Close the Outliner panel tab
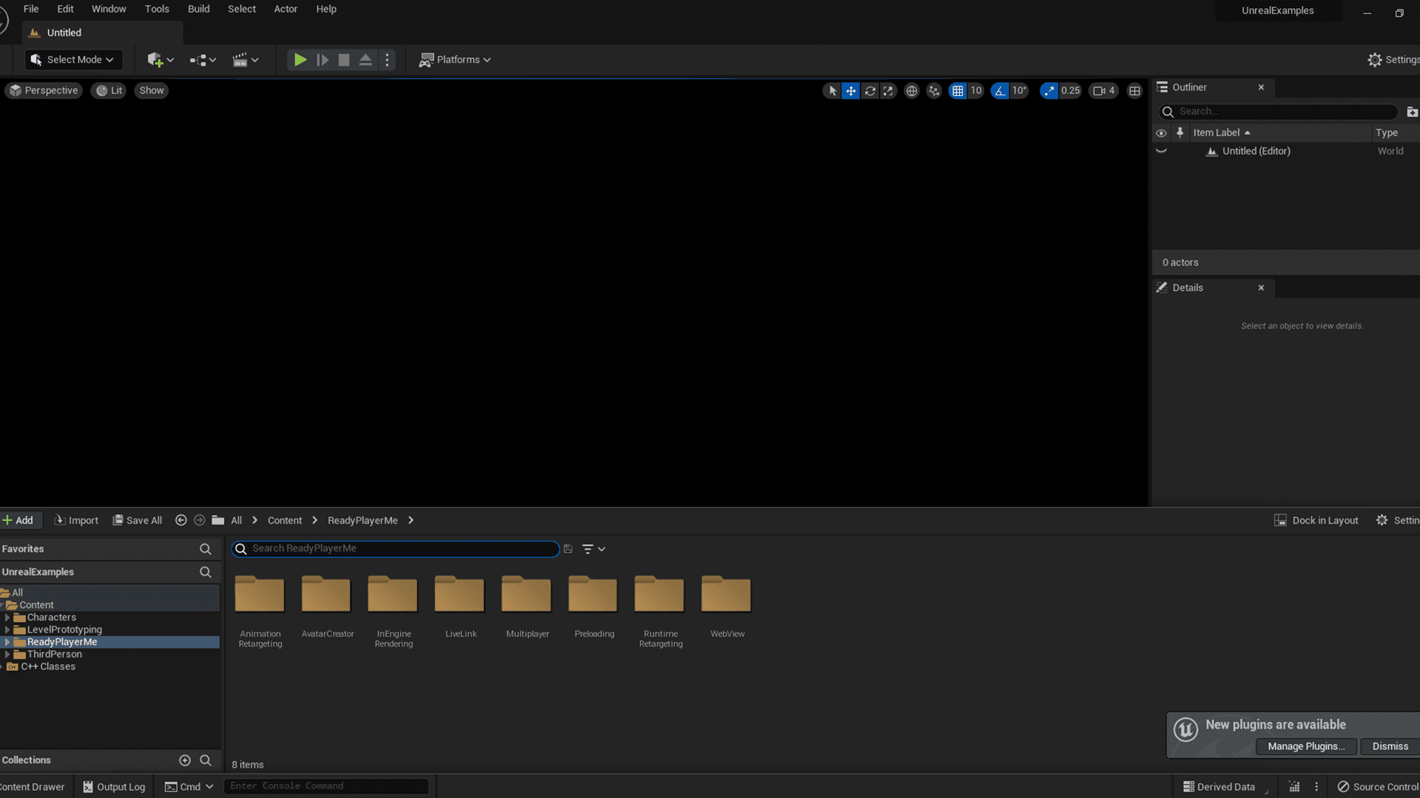1420x798 pixels. pos(1261,87)
